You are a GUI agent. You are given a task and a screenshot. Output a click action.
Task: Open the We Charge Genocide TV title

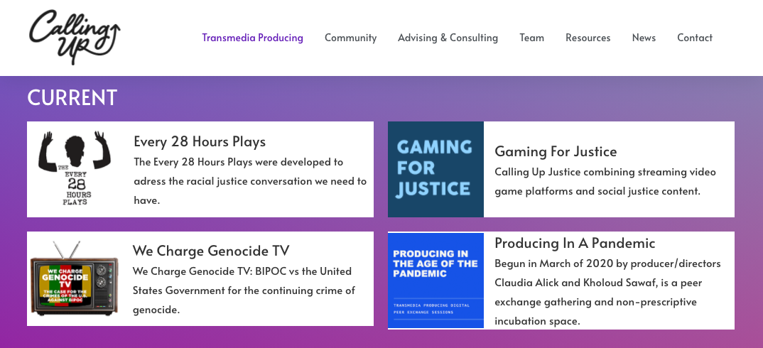coord(211,251)
